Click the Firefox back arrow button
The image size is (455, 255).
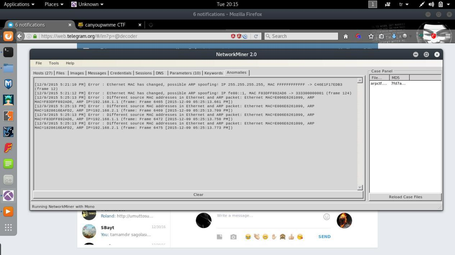20,36
